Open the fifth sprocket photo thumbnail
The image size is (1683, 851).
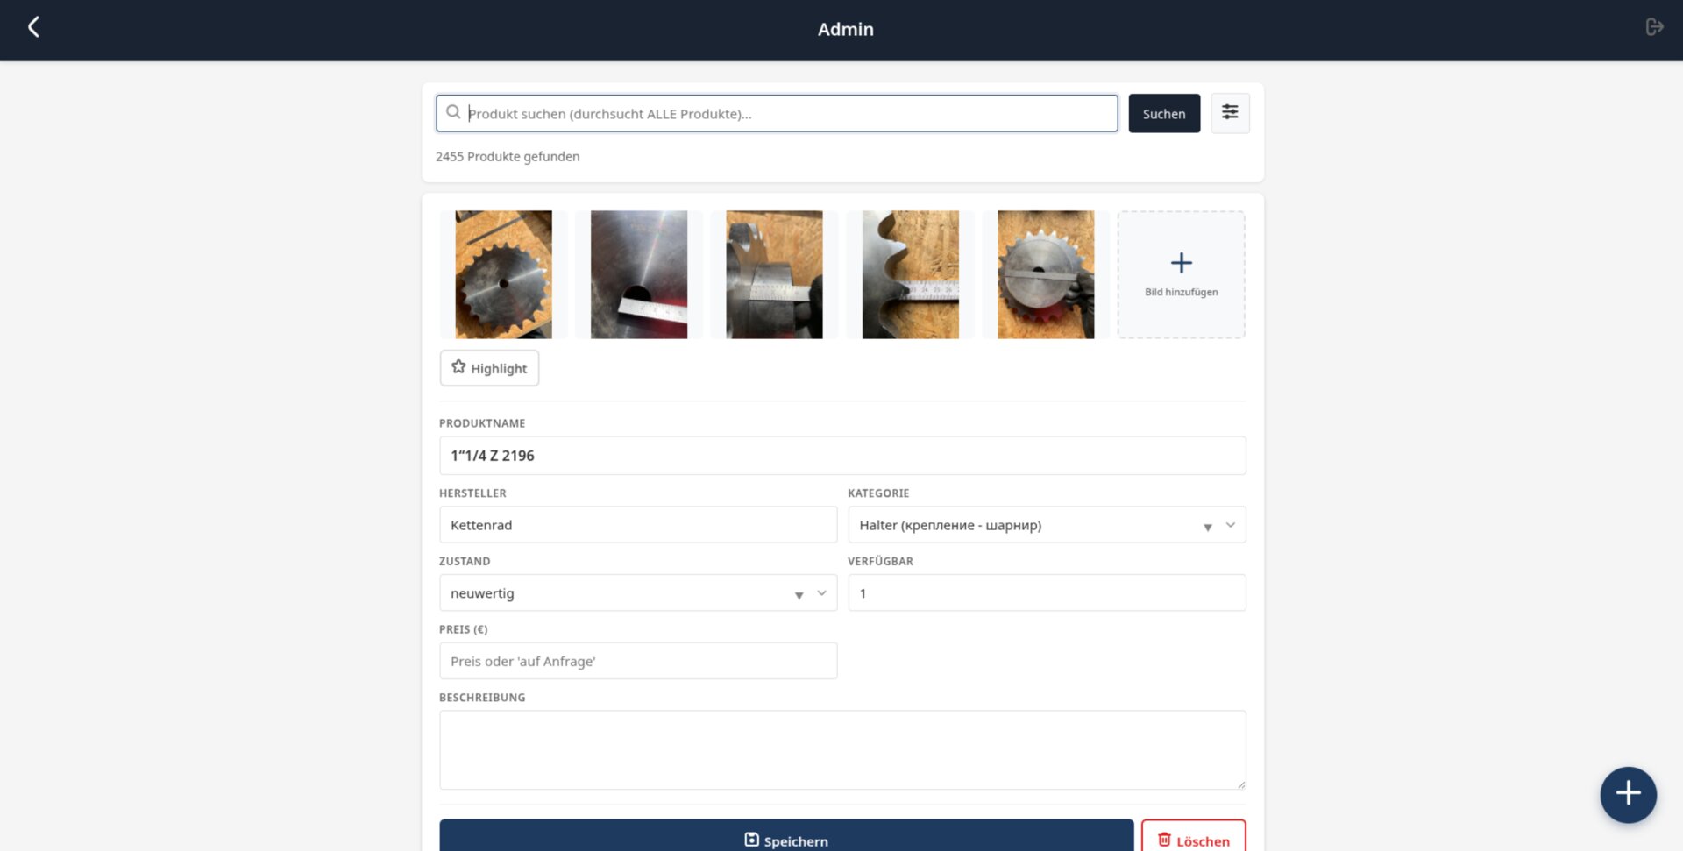pos(1045,274)
